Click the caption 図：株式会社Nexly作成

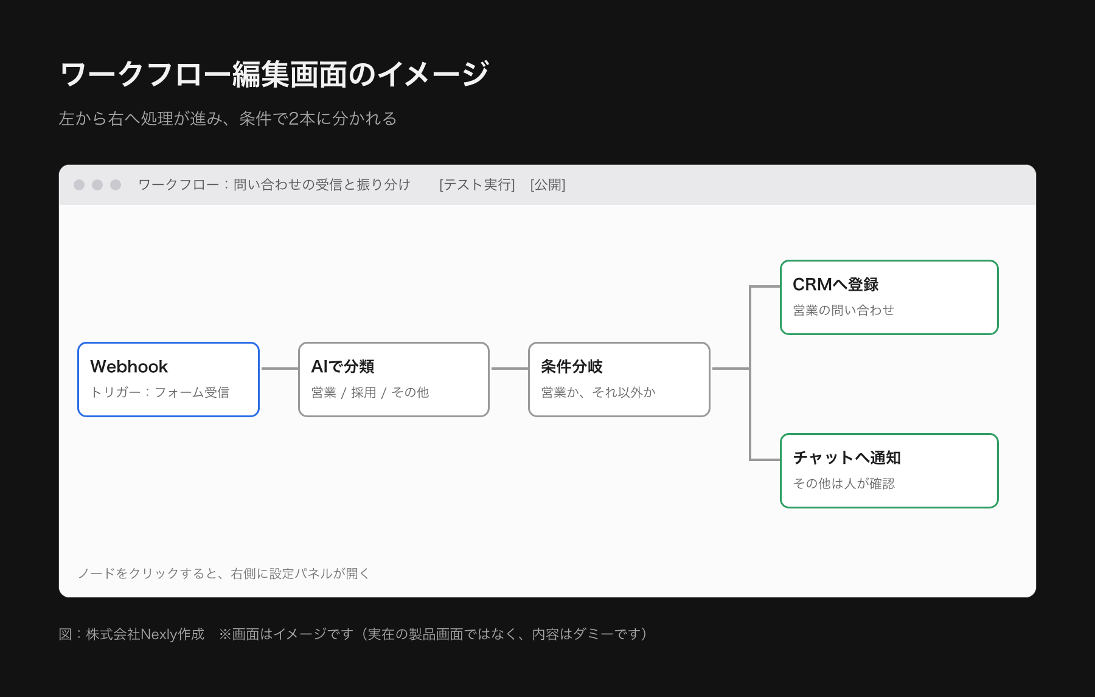click(x=131, y=634)
